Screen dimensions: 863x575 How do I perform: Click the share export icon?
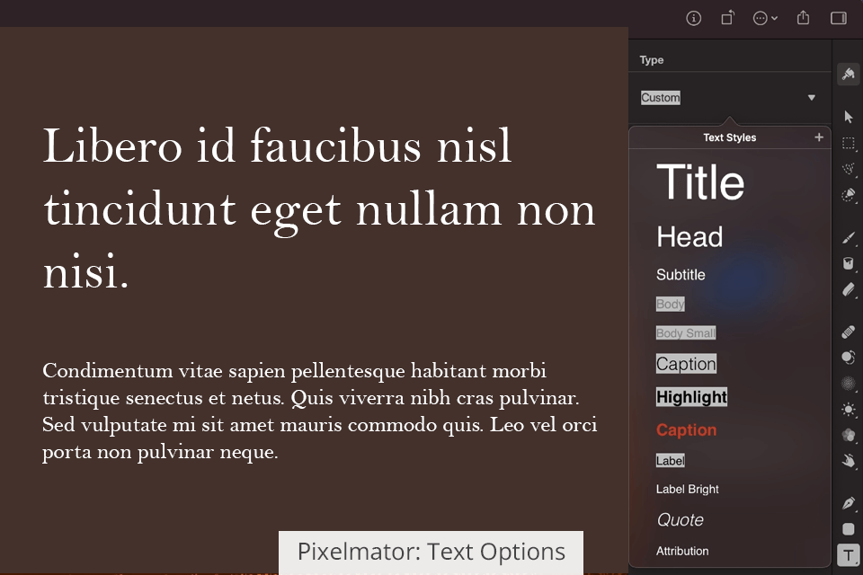(803, 18)
